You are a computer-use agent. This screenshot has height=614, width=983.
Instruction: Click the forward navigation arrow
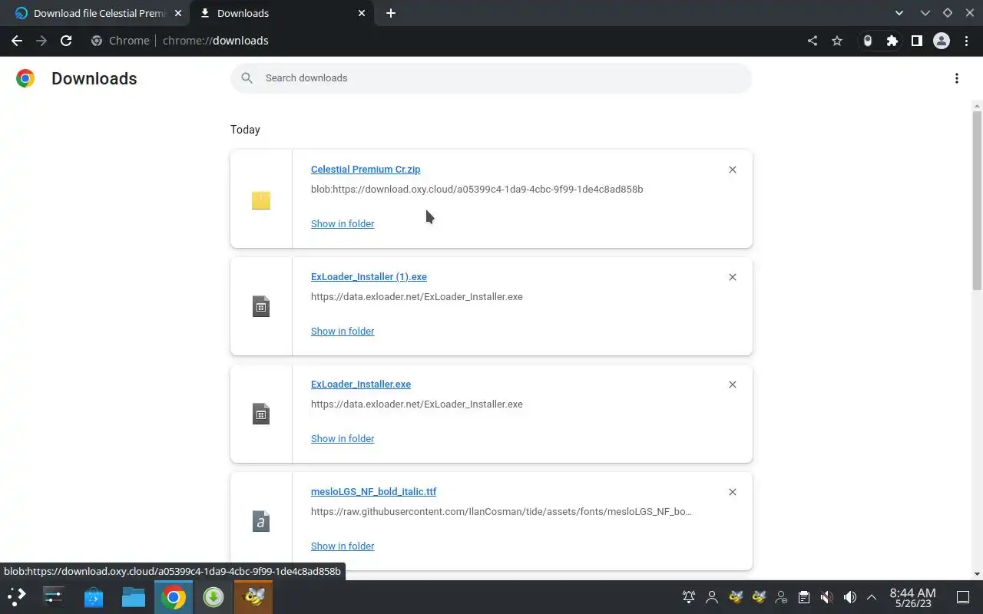click(41, 41)
